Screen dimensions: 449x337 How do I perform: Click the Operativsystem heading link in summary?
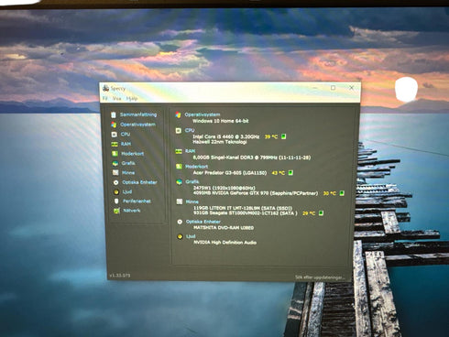(x=203, y=114)
